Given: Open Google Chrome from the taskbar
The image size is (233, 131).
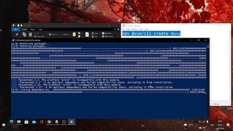Looking at the screenshot, I should tap(49, 122).
